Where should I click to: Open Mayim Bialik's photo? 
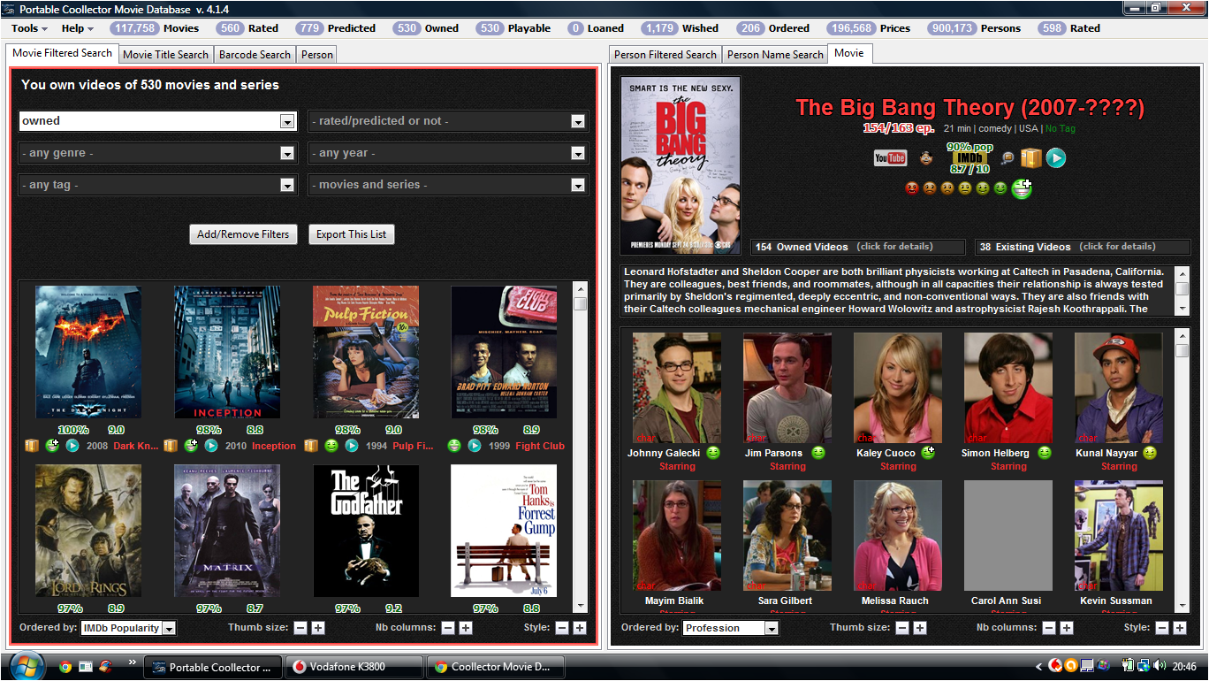click(677, 535)
